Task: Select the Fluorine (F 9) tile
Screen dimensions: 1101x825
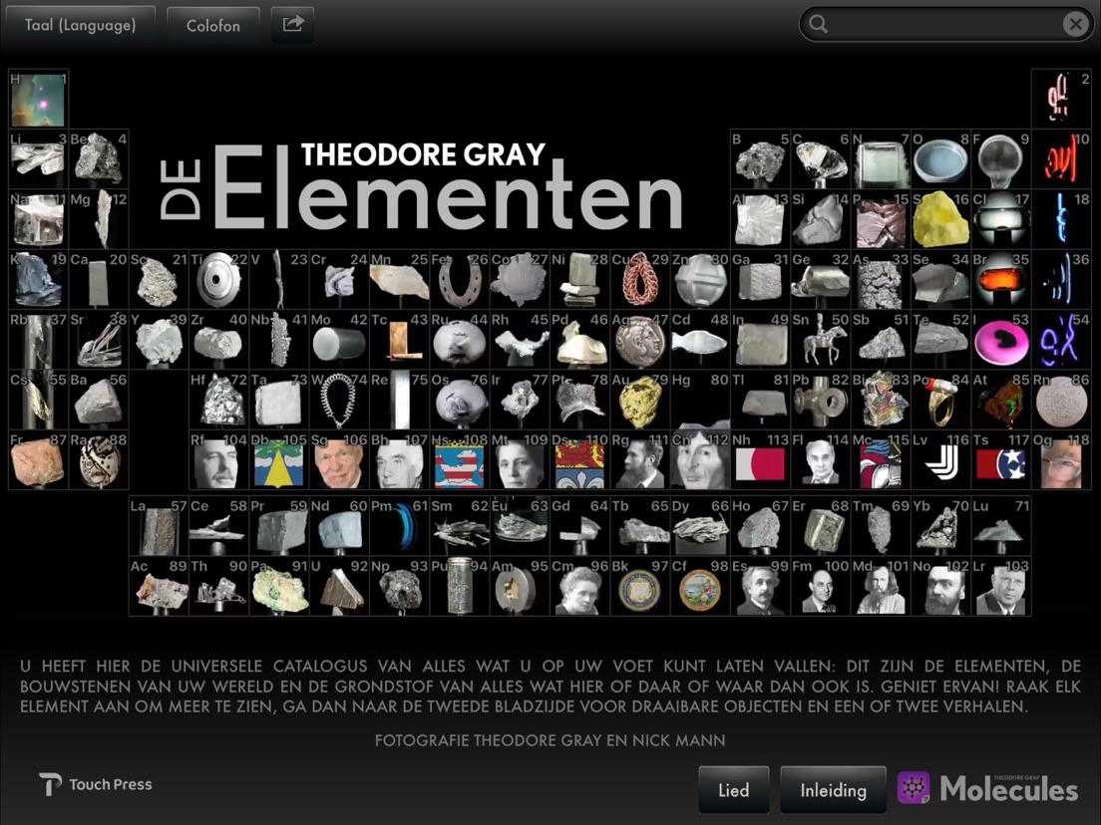Action: point(1000,159)
